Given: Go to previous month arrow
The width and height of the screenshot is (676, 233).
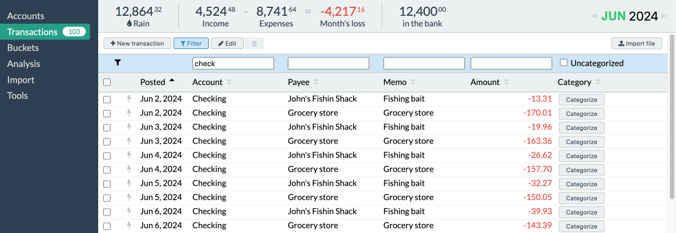Looking at the screenshot, I should [x=594, y=16].
